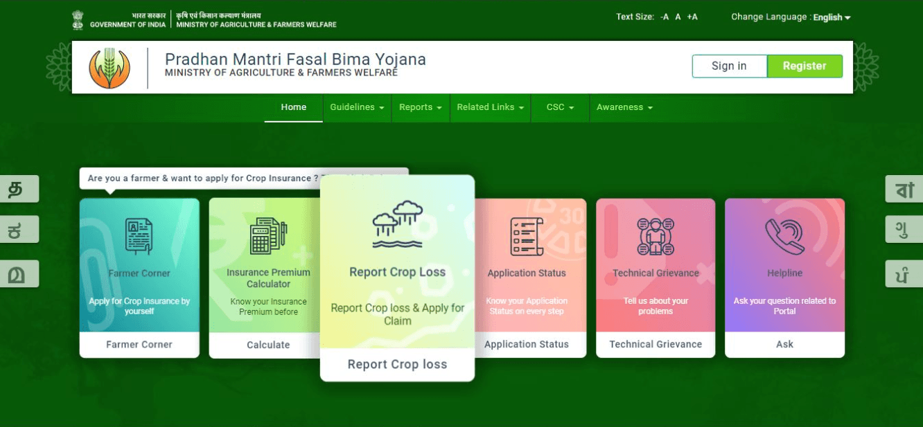The height and width of the screenshot is (427, 923).
Task: Click the Report Crop loss footer button
Action: [x=397, y=365]
